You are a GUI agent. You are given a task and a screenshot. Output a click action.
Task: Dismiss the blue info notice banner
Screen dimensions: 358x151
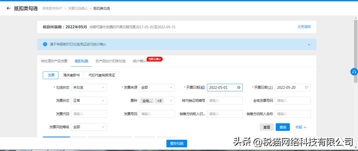(309, 45)
